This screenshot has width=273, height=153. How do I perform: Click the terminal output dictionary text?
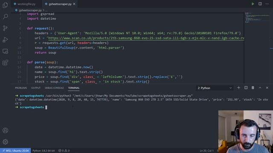(141, 102)
